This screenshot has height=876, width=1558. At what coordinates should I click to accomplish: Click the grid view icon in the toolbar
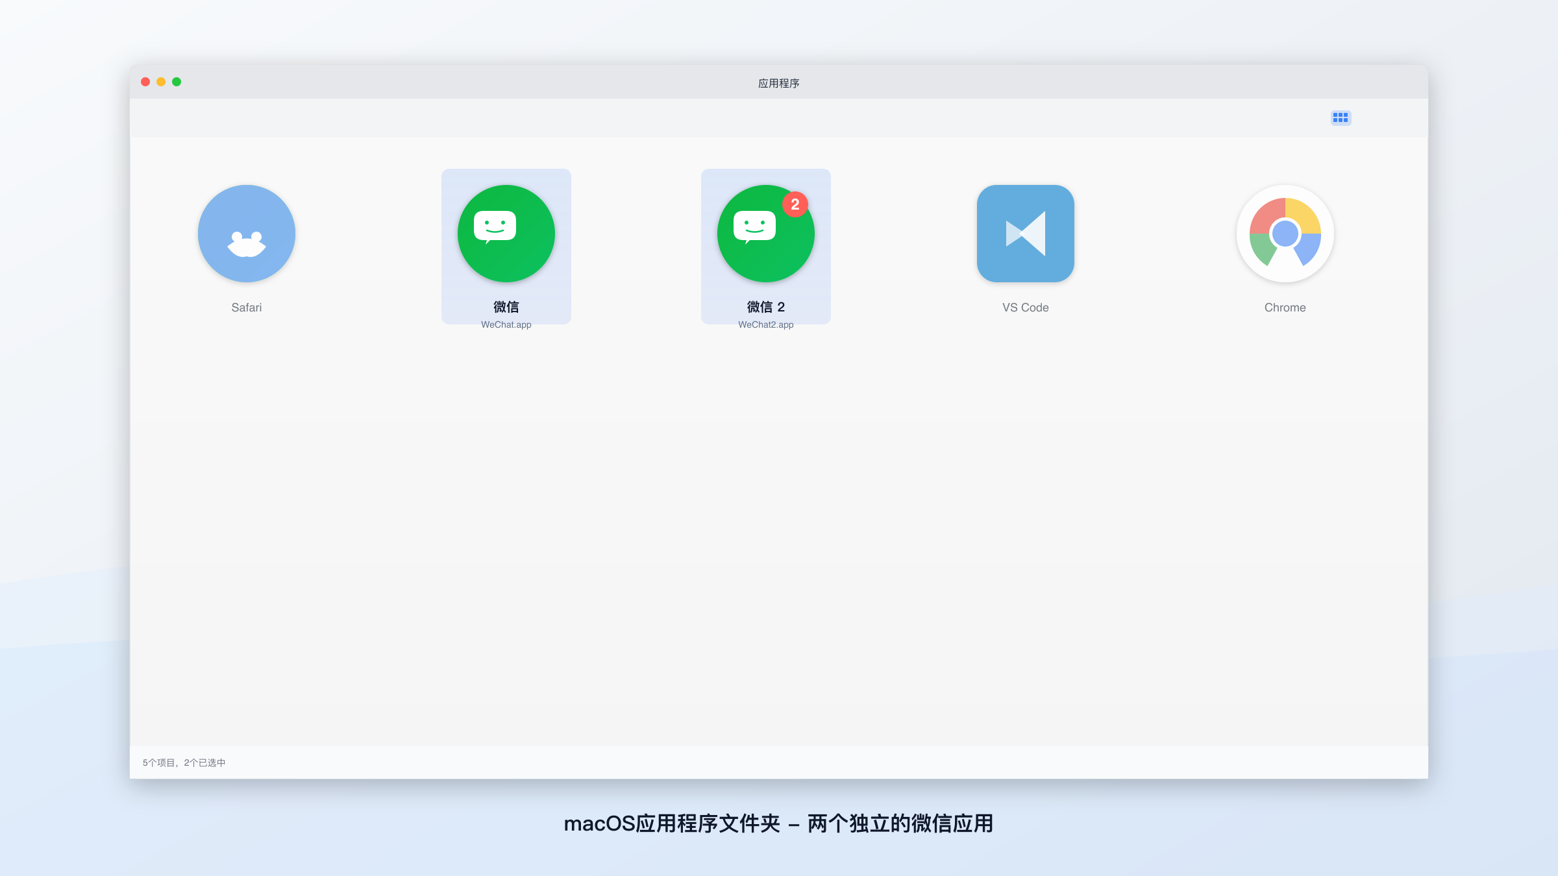tap(1341, 117)
